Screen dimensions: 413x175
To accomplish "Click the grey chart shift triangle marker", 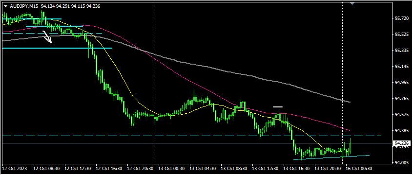I will click(x=352, y=3).
